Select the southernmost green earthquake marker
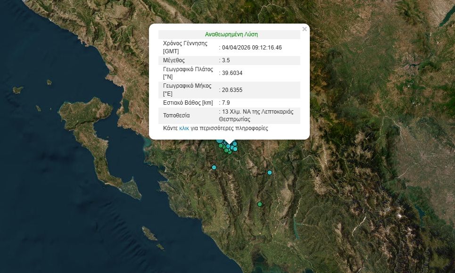This screenshot has width=455, height=273. coord(260,204)
